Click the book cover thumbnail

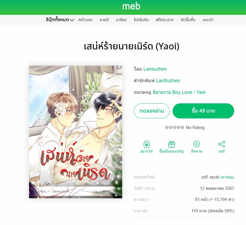75,132
